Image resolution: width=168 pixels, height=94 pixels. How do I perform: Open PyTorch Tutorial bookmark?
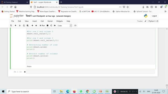(x=143, y=11)
